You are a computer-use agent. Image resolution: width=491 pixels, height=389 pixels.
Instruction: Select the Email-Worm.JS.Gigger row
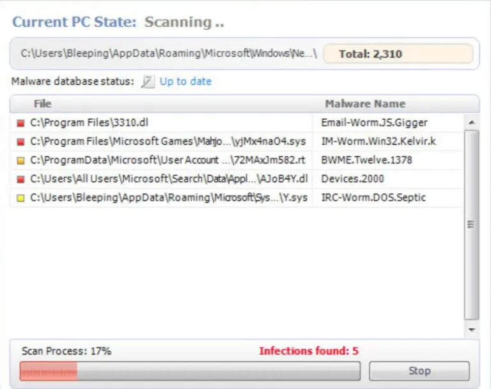click(x=237, y=123)
